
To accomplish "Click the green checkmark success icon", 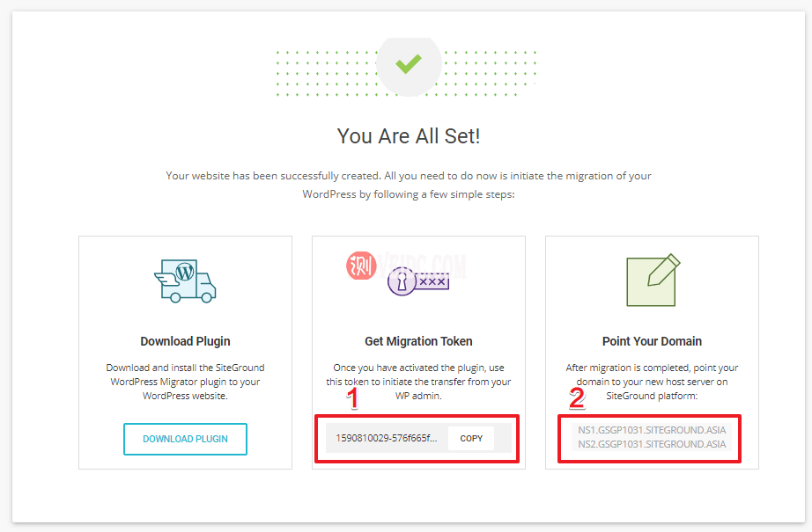I will click(x=408, y=63).
